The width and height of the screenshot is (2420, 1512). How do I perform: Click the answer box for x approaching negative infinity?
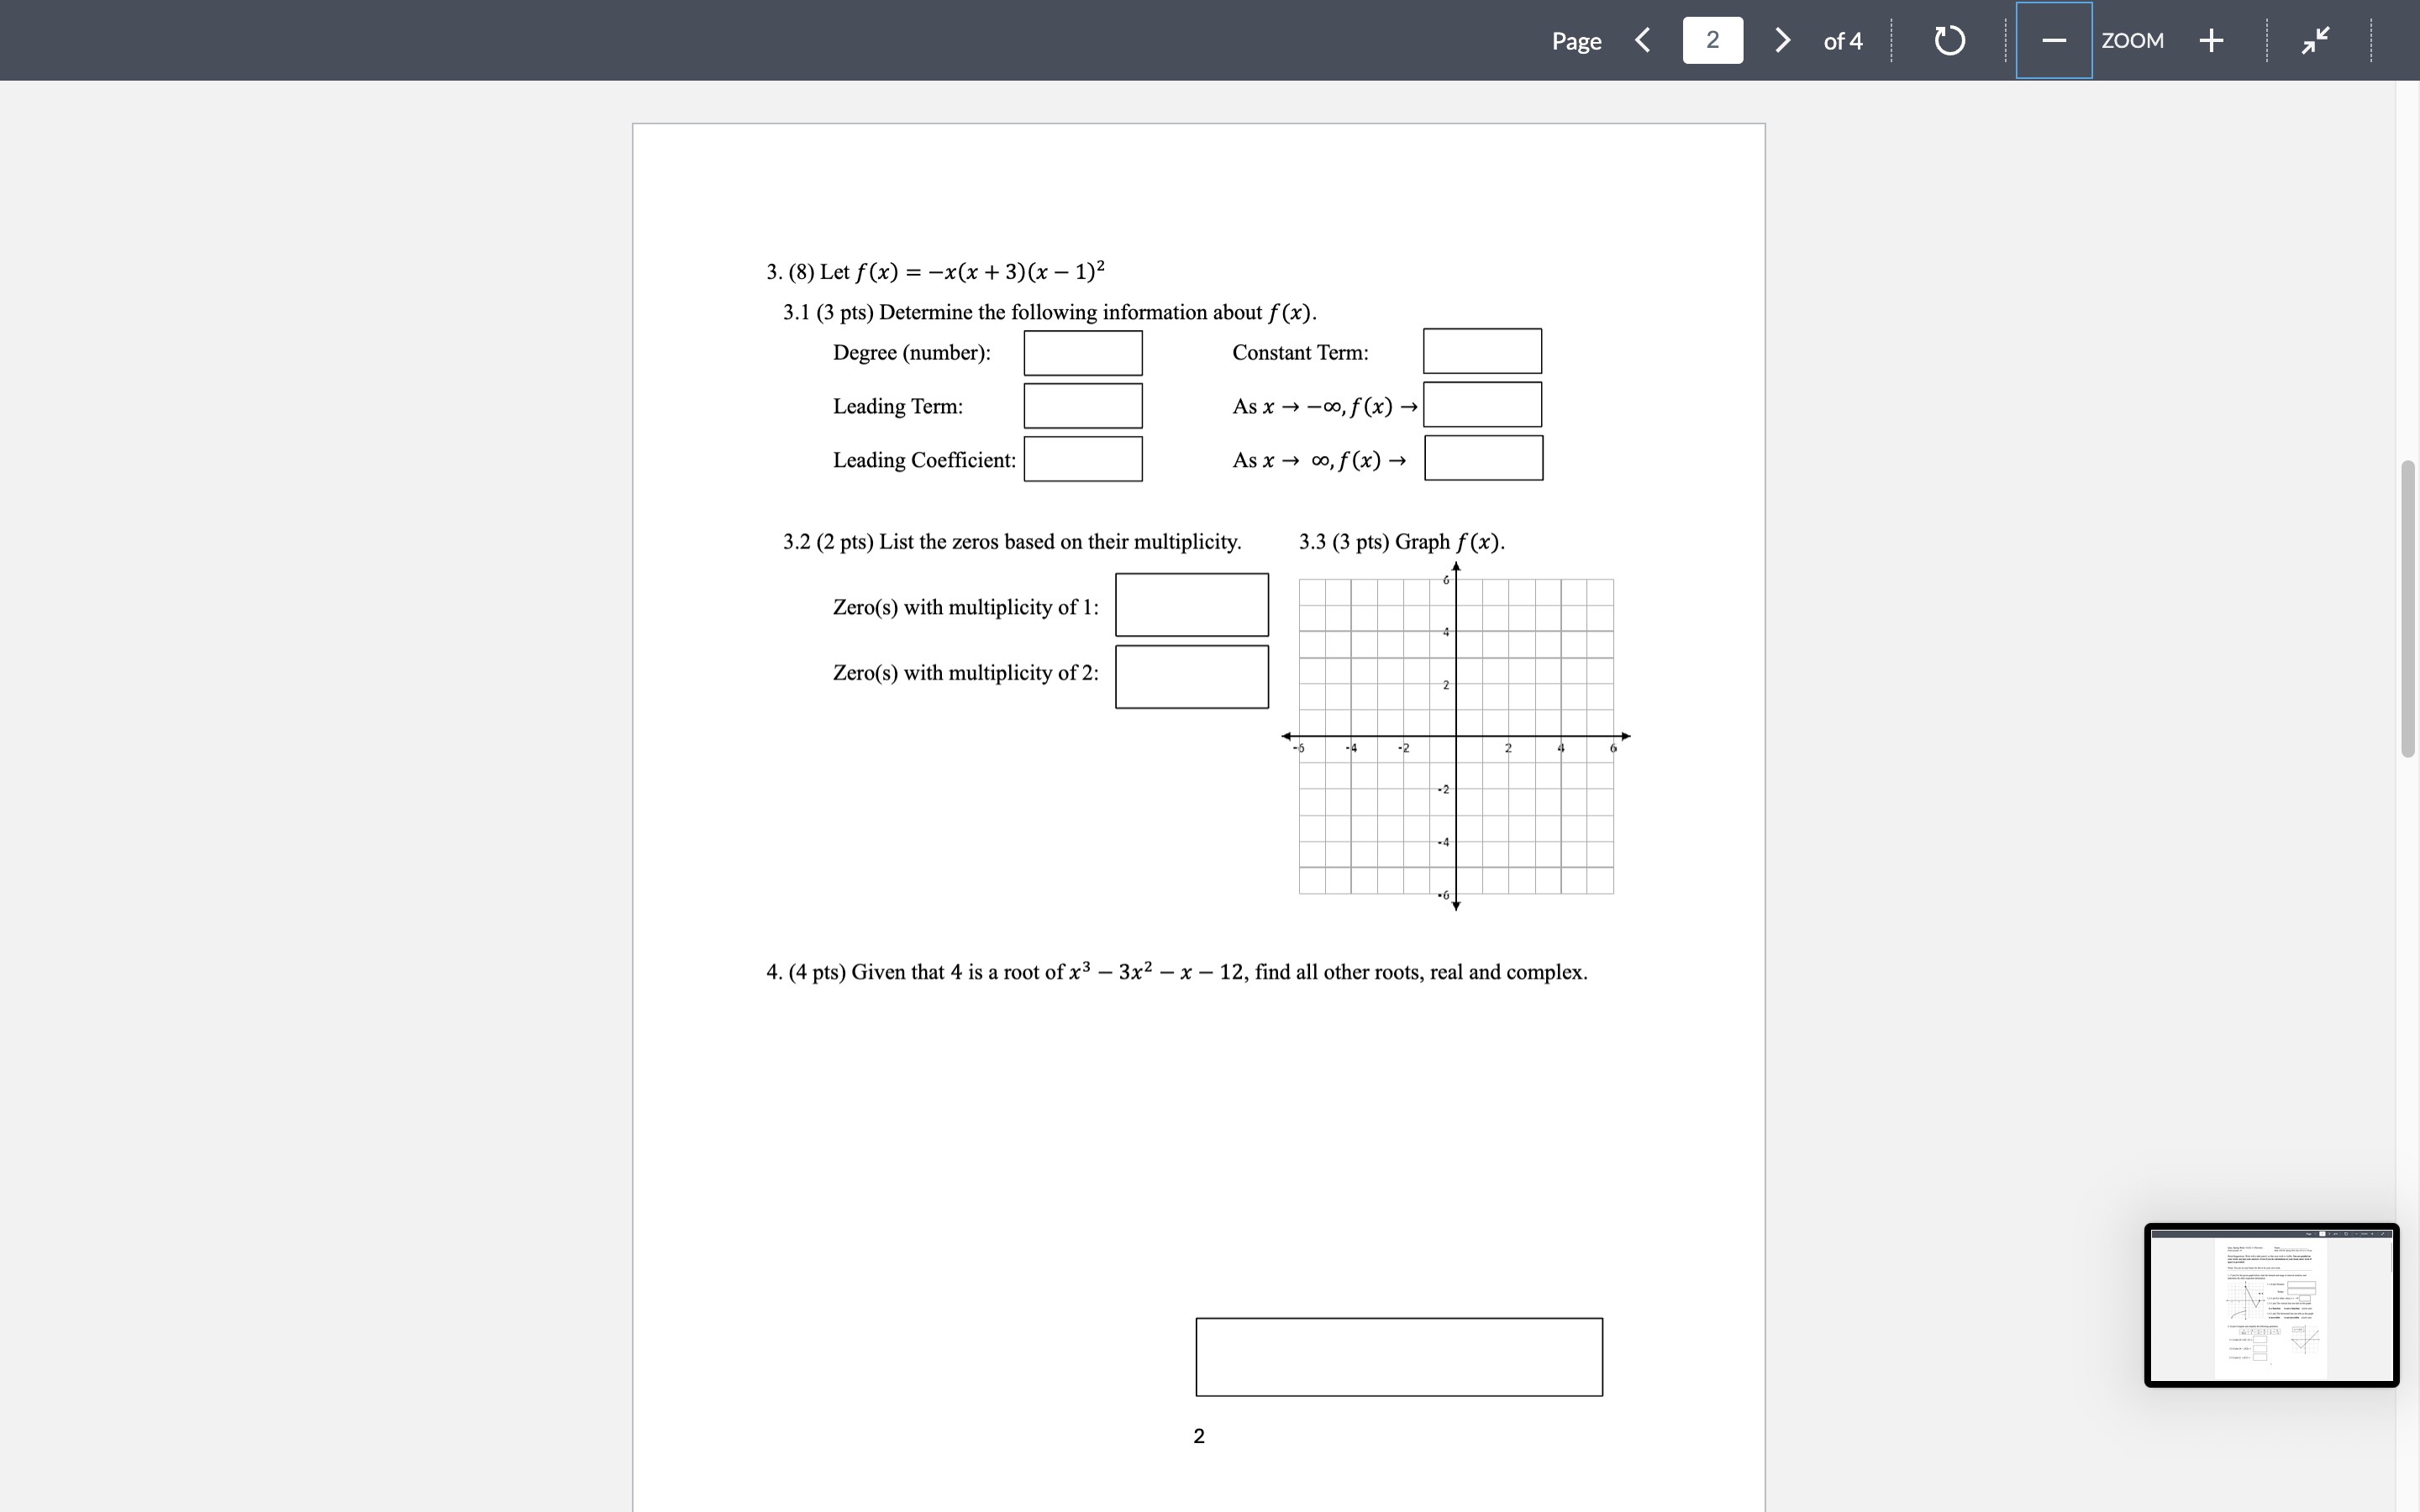point(1484,404)
